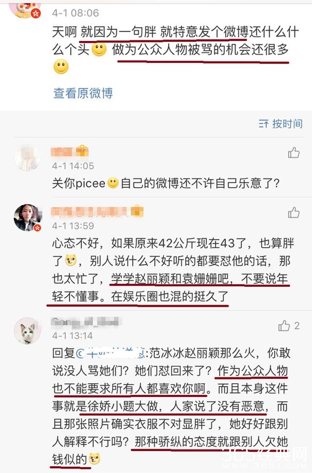Tap the verified badge on woman's avatar
Image resolution: width=312 pixels, height=473 pixels.
pos(38,227)
